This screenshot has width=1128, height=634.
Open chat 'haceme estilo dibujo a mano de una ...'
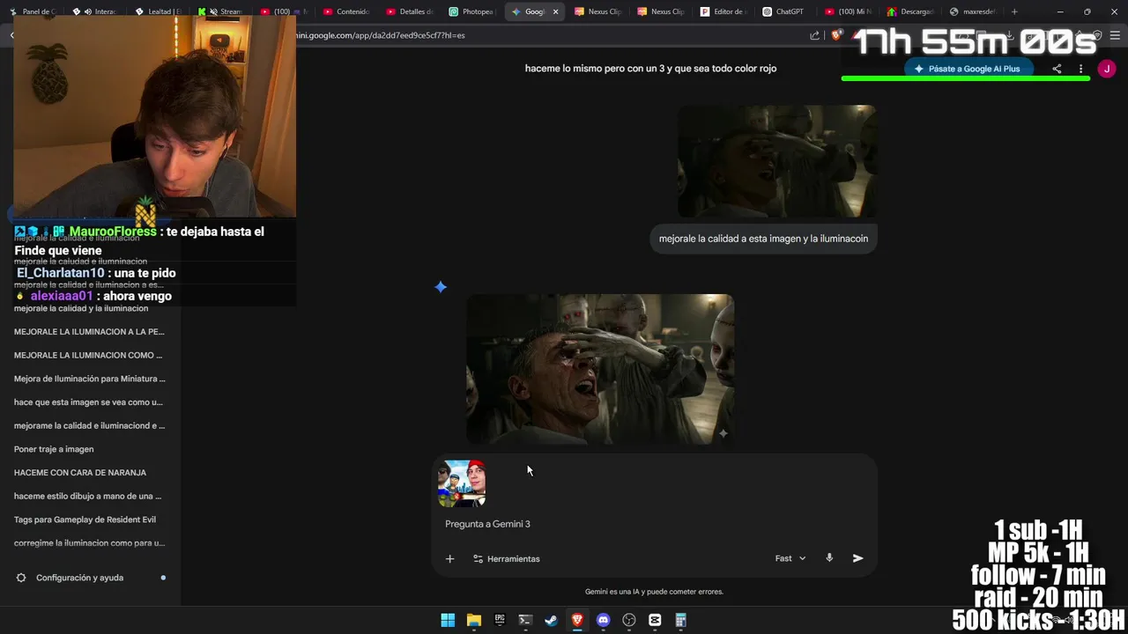87,496
